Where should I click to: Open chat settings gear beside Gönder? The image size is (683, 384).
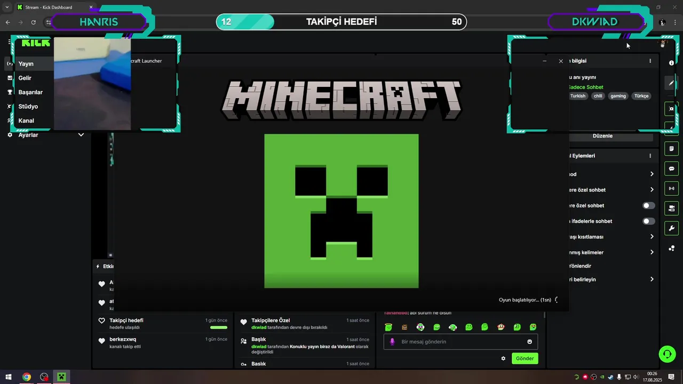pyautogui.click(x=503, y=358)
